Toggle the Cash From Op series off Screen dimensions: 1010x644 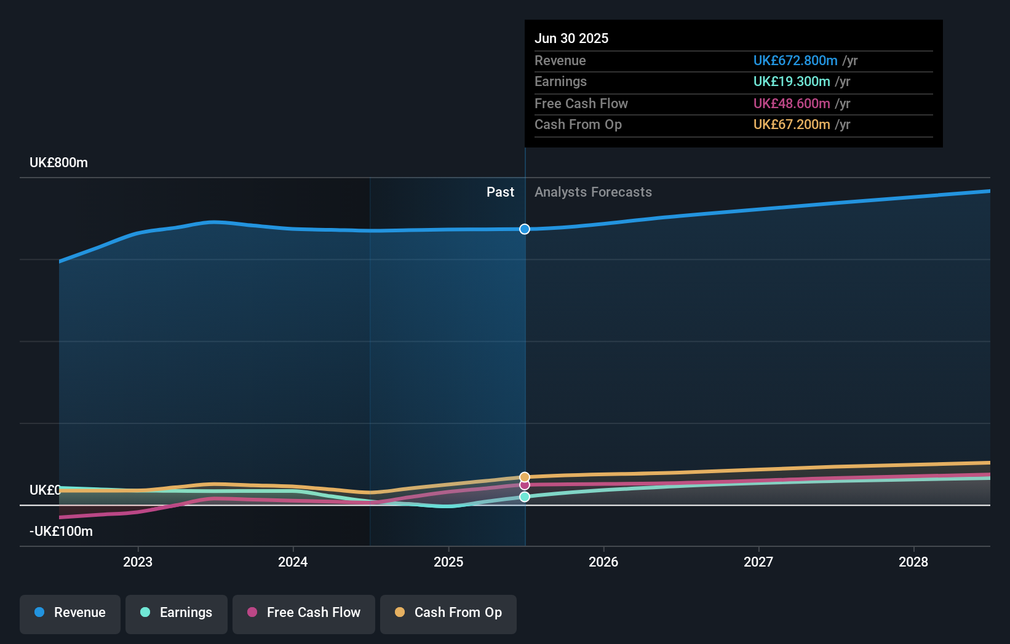(x=448, y=613)
